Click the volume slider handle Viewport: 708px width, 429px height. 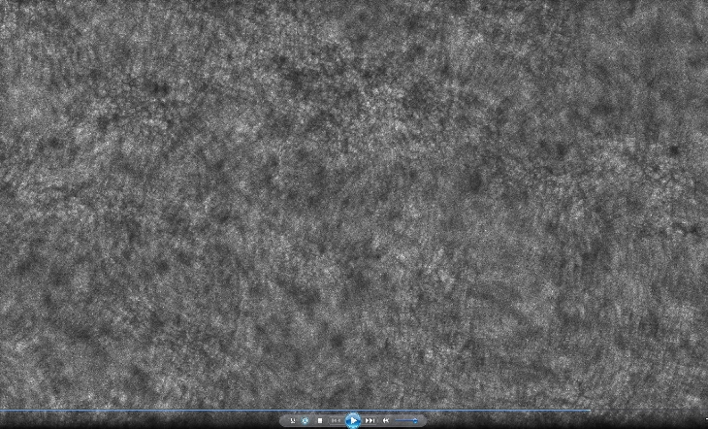point(415,420)
